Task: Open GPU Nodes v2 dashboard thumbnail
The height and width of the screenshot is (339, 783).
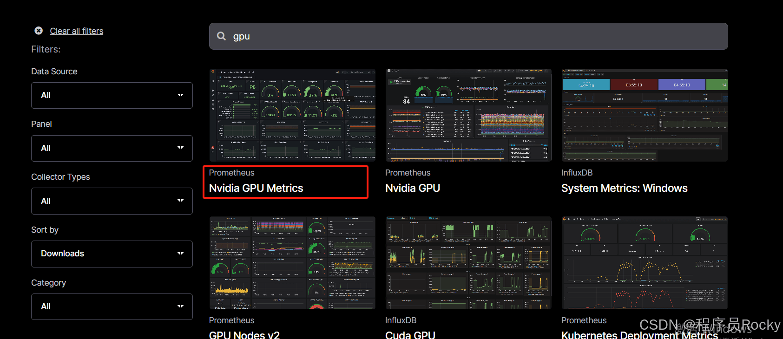Action: click(x=292, y=263)
